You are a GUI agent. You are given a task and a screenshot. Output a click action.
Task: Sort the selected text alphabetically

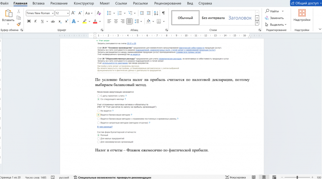click(x=156, y=13)
